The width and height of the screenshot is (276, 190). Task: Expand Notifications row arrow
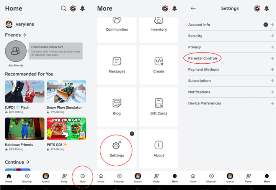(x=272, y=92)
